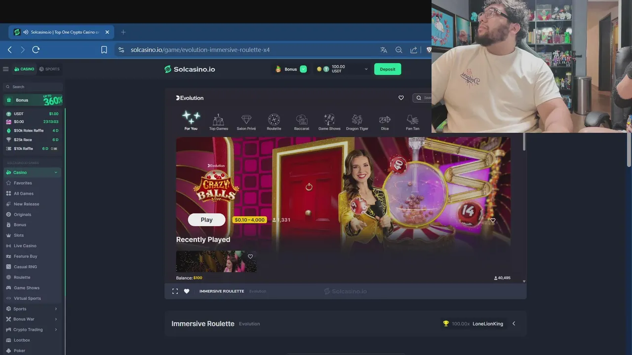Image resolution: width=632 pixels, height=355 pixels.
Task: Open Live Casino in sidebar
Action: 25,246
